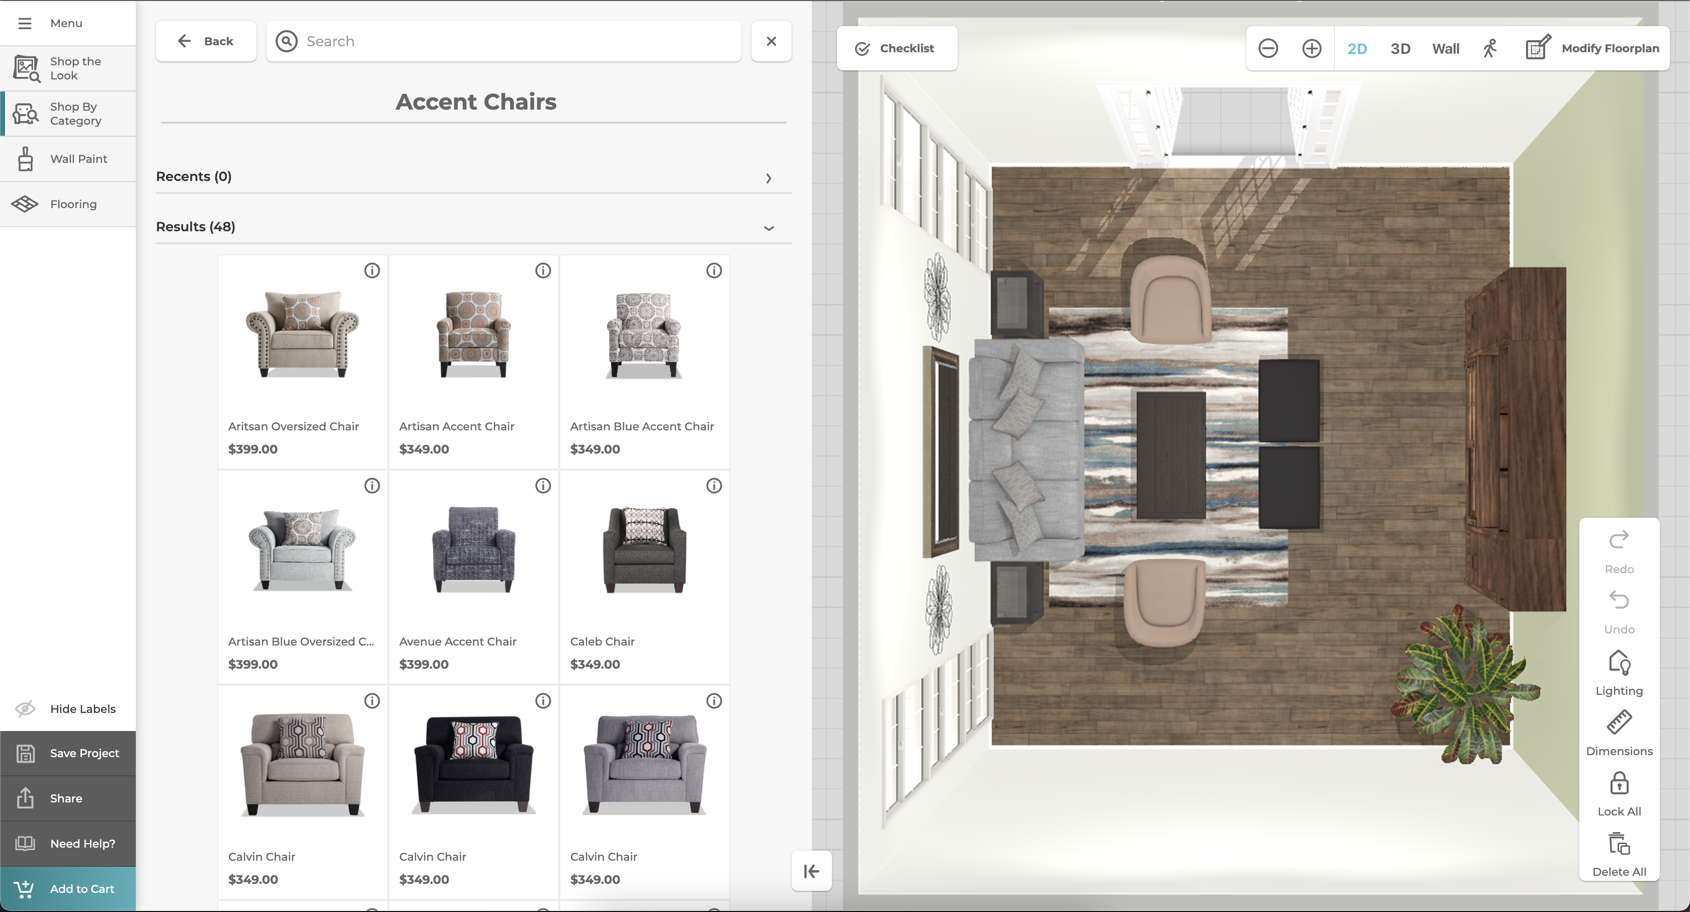This screenshot has height=912, width=1690.
Task: Click the Back navigation button
Action: tap(206, 40)
